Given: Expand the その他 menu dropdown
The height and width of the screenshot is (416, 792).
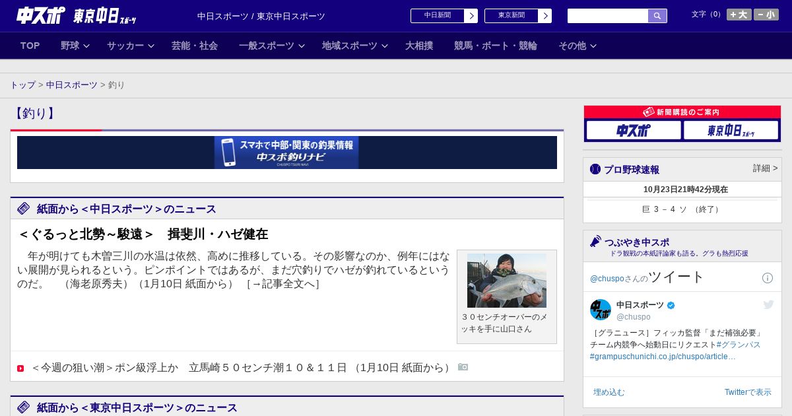Looking at the screenshot, I should (x=577, y=46).
